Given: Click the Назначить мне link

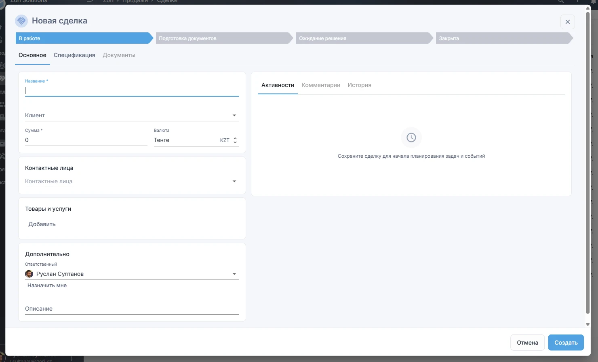Looking at the screenshot, I should tap(47, 286).
